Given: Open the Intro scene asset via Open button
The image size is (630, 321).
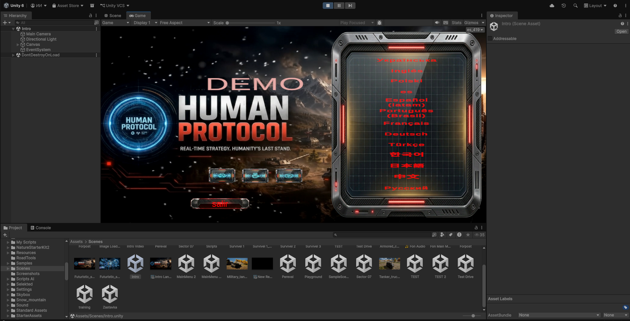Looking at the screenshot, I should tap(621, 31).
